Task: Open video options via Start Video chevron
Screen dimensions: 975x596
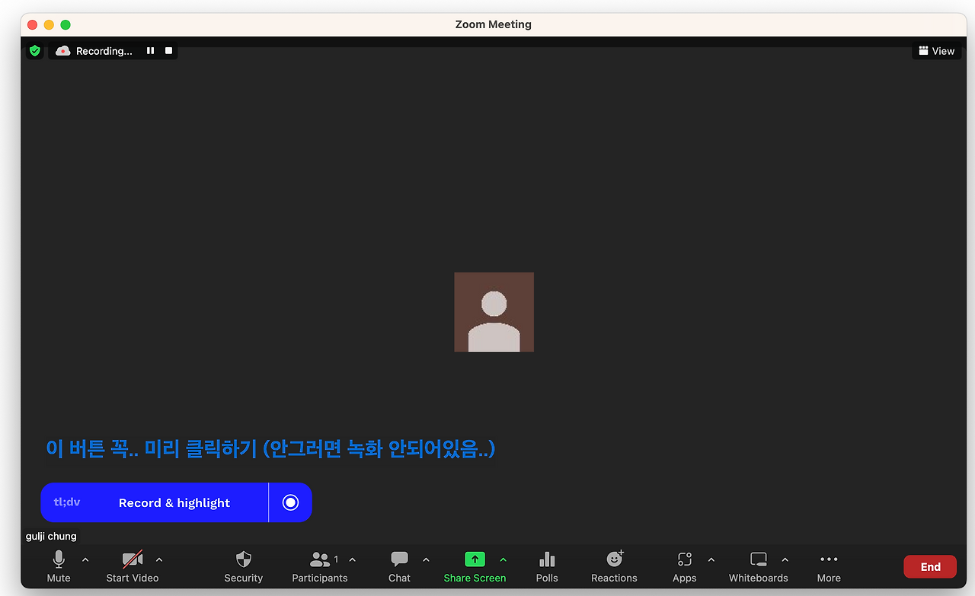Action: (x=159, y=559)
